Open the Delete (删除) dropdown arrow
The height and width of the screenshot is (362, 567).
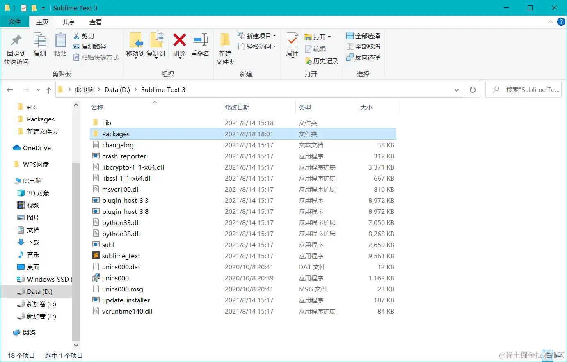tap(179, 59)
